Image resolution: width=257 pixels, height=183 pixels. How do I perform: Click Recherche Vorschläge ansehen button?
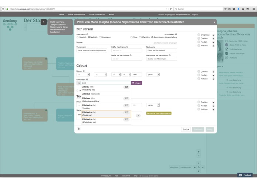[x=159, y=113]
